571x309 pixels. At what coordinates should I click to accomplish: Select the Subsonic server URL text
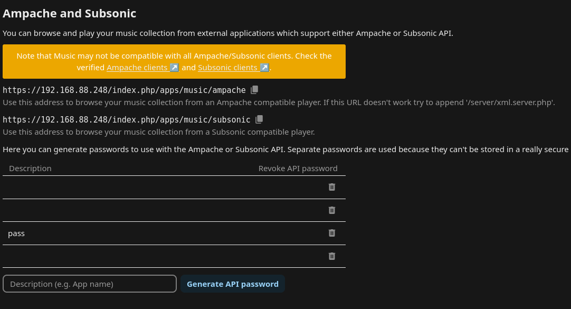[x=127, y=119]
